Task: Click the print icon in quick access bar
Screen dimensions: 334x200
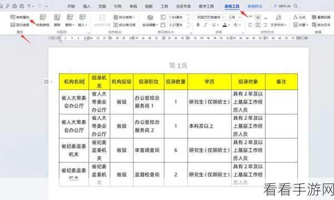Action: 14,6
